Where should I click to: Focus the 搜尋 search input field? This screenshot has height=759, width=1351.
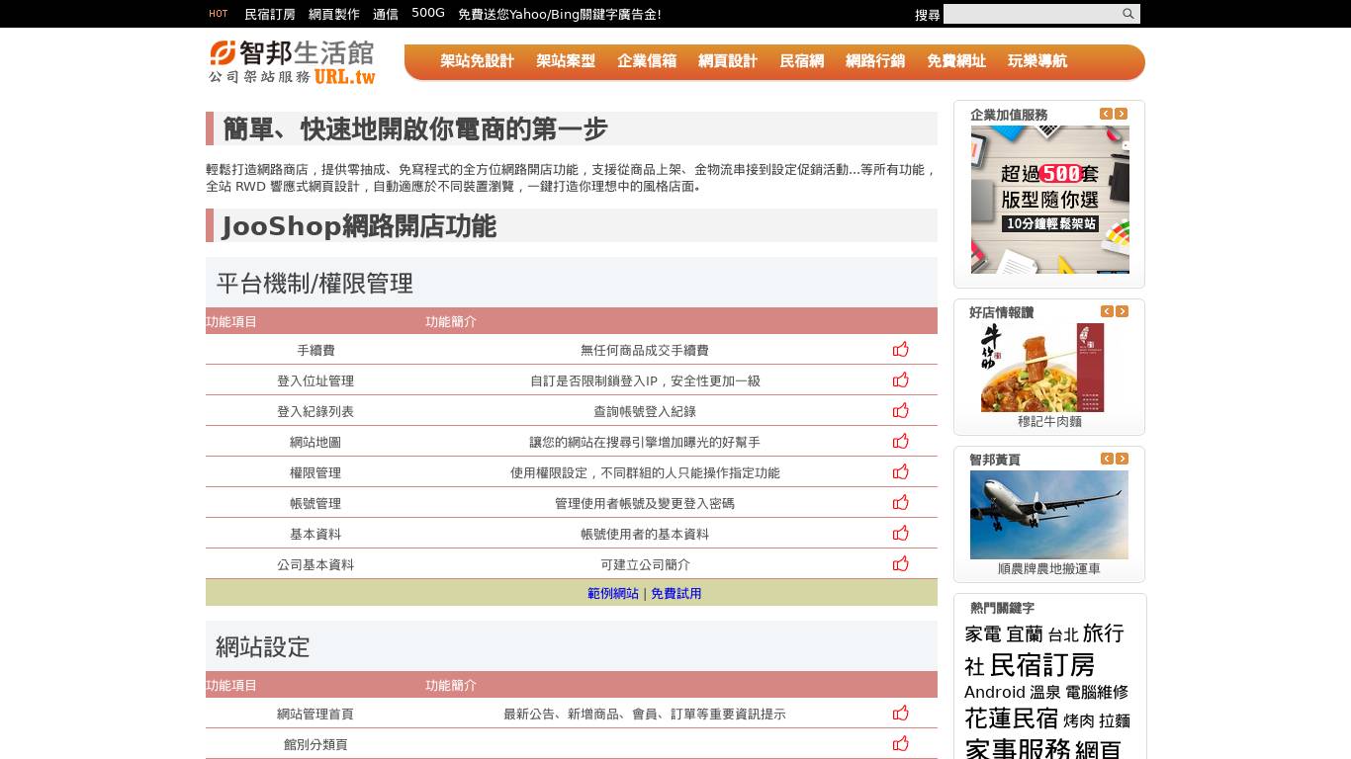1032,14
